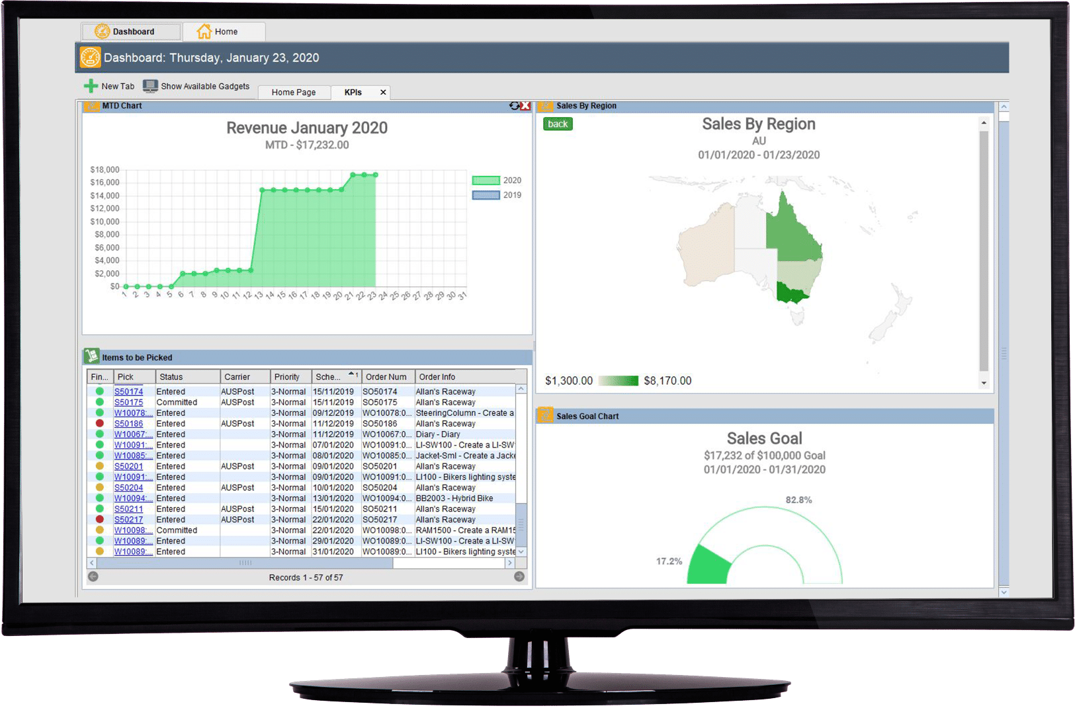Click the Home house icon
1075x714 pixels.
click(204, 31)
